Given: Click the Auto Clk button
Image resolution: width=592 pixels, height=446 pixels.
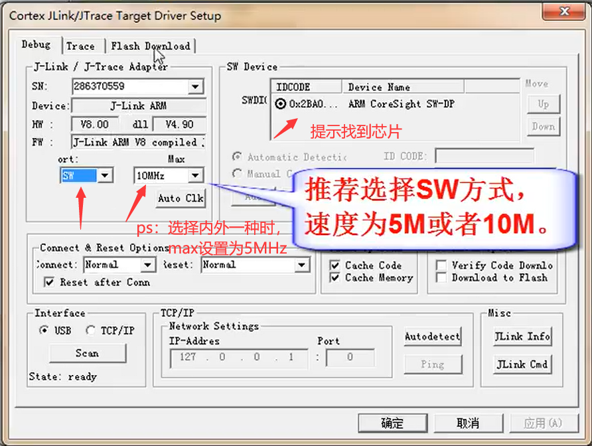Looking at the screenshot, I should pos(180,198).
